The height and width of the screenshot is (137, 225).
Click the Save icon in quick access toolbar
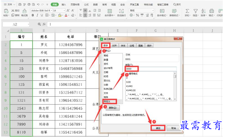(x=20, y=4)
